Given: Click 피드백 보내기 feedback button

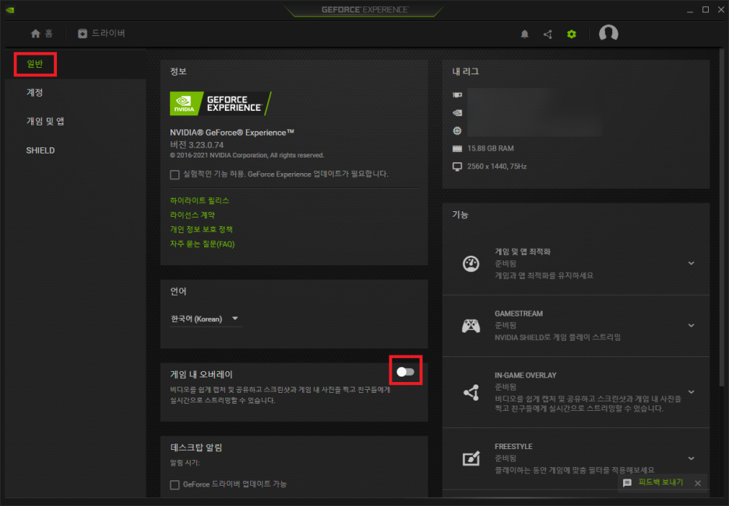Looking at the screenshot, I should point(660,483).
